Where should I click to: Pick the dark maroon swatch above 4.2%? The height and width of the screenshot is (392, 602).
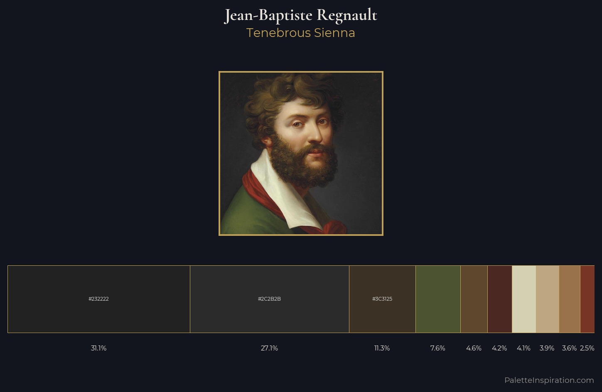(500, 299)
